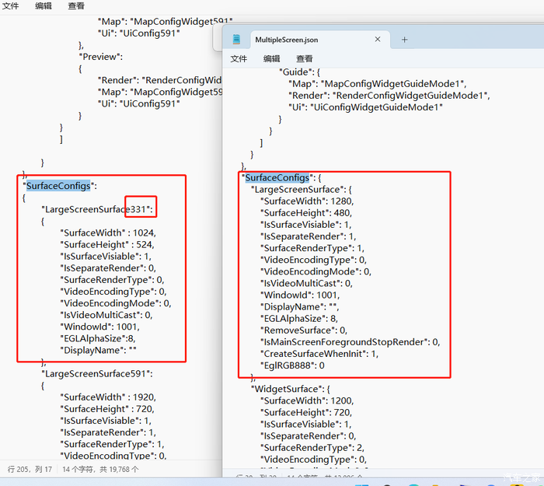The width and height of the screenshot is (544, 486).
Task: Switch to the MultipleScreen.json tab
Action: [286, 40]
